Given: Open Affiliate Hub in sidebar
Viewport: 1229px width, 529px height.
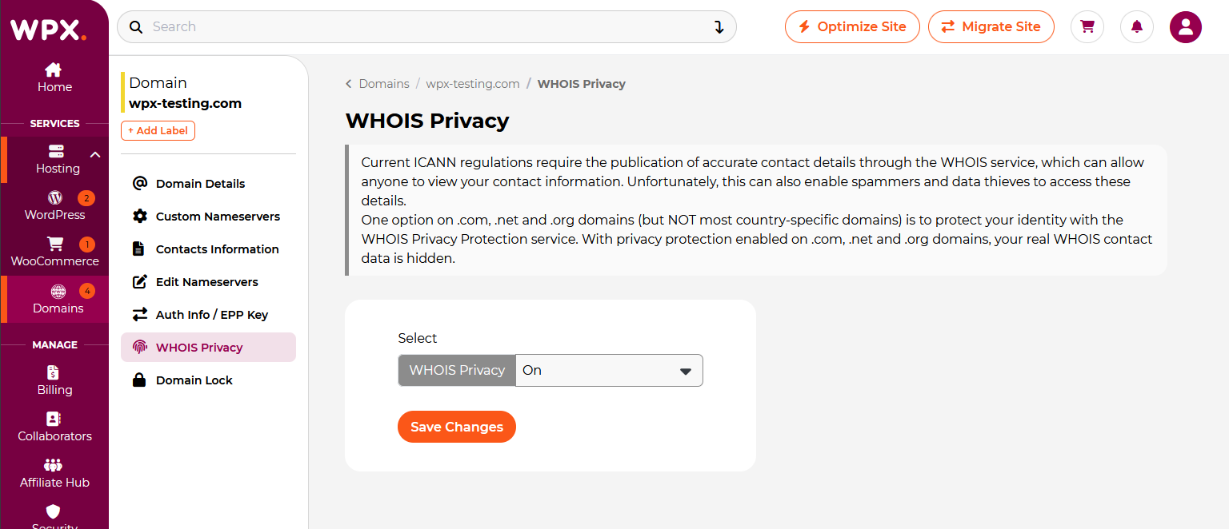Looking at the screenshot, I should (x=54, y=473).
